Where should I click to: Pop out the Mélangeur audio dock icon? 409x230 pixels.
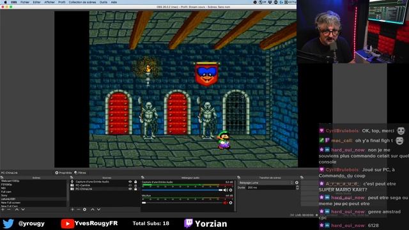click(x=143, y=178)
